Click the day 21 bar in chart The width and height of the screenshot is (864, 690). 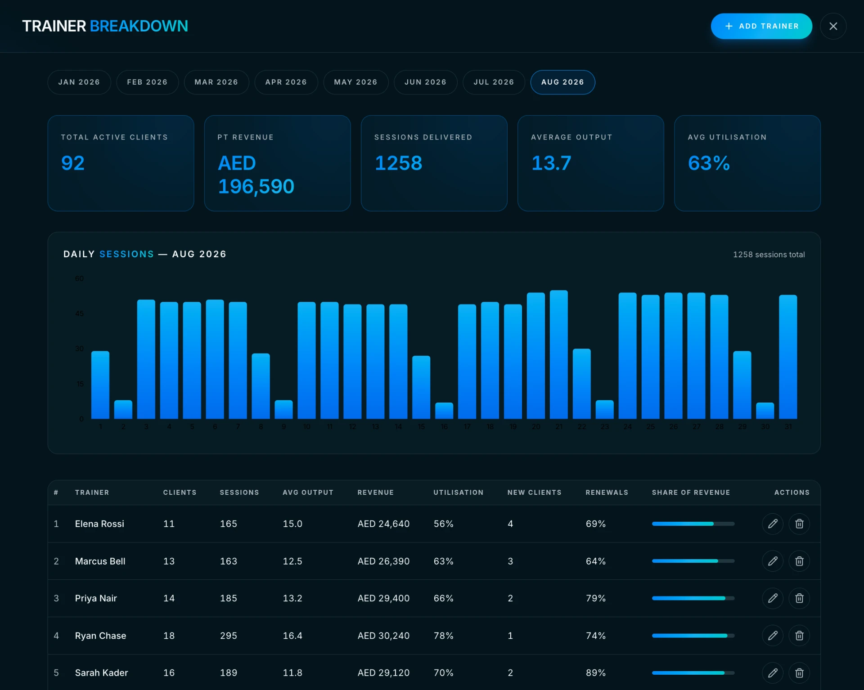(559, 354)
